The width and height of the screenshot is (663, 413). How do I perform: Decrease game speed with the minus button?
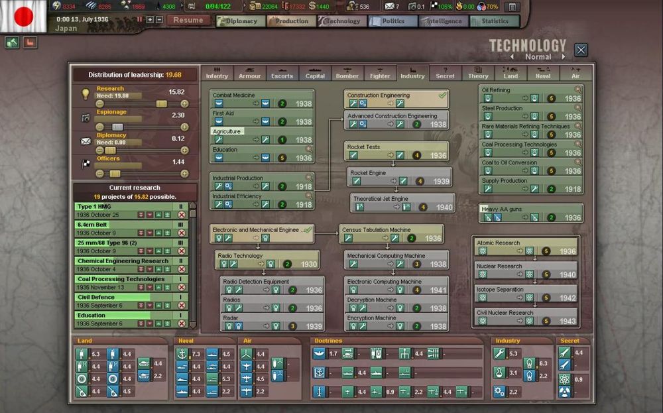159,19
